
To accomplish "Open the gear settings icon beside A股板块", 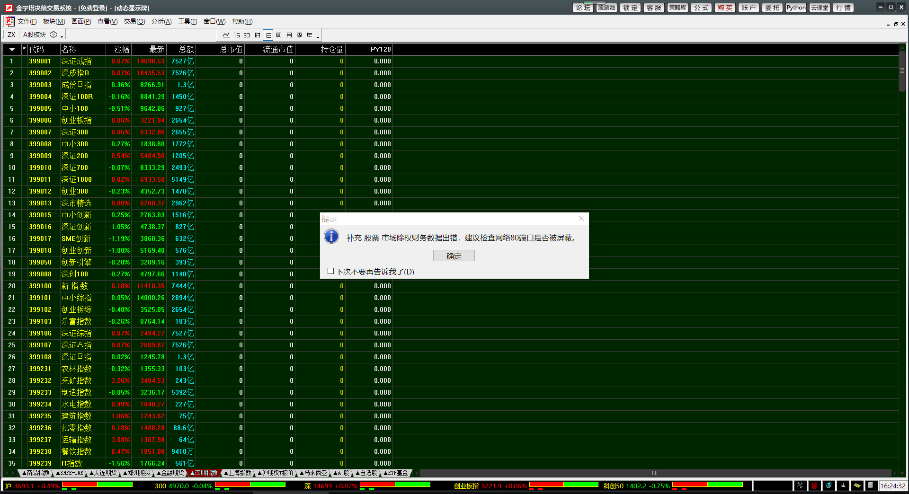I will click(53, 35).
